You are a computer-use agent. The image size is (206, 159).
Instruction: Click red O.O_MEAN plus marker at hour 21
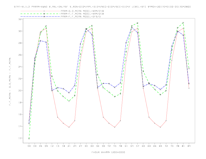point(69,127)
